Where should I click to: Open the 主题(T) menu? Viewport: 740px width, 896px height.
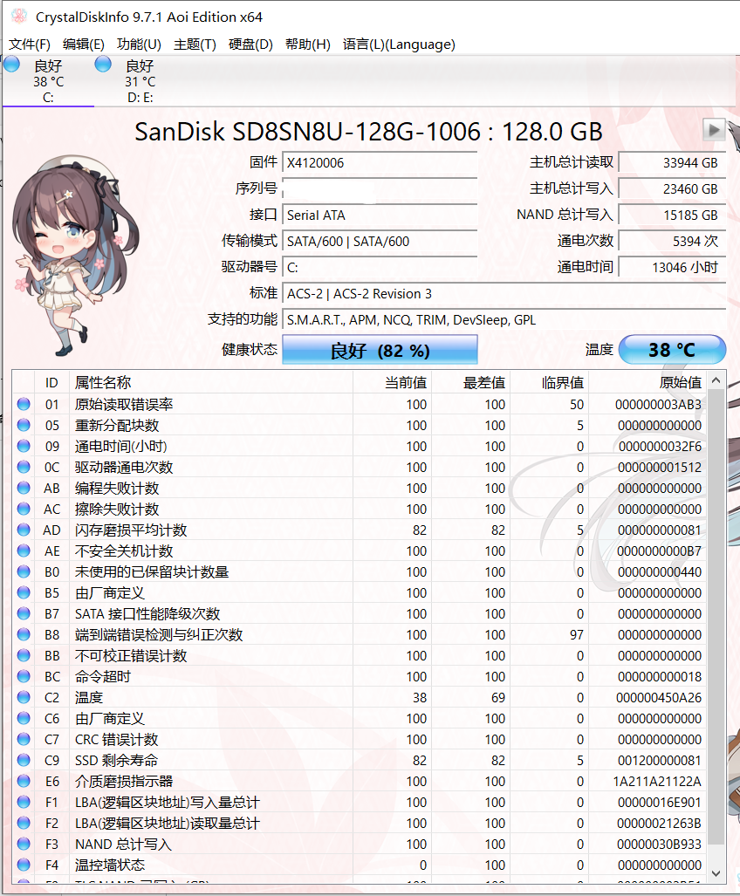(195, 44)
